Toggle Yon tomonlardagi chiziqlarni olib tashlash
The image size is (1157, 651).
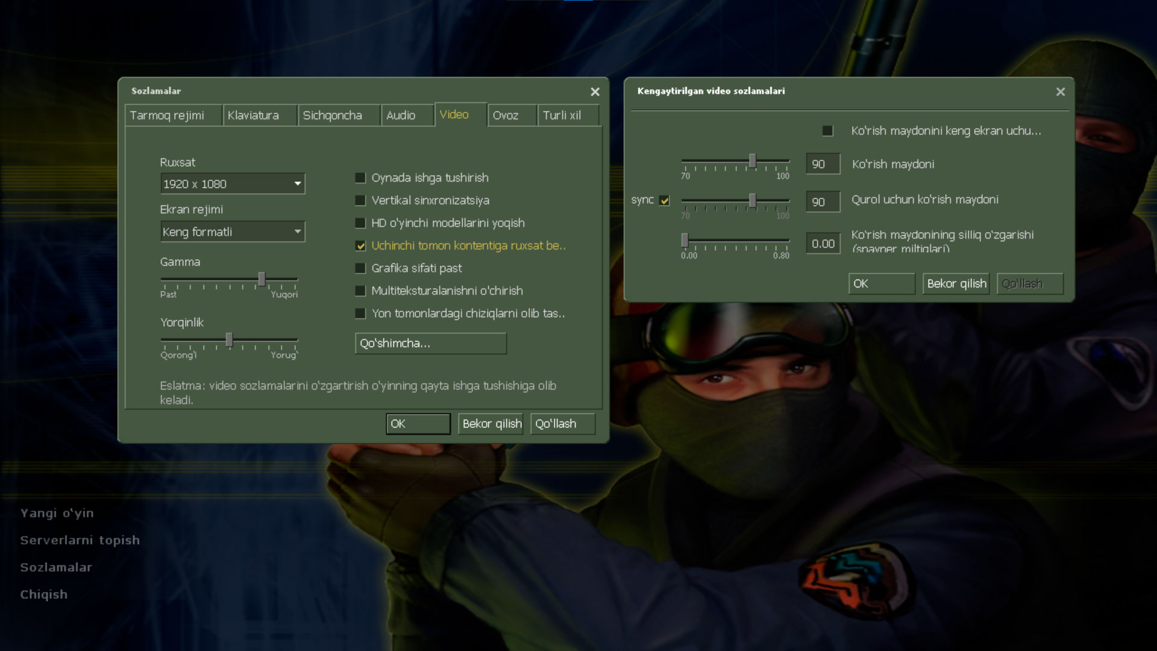360,313
